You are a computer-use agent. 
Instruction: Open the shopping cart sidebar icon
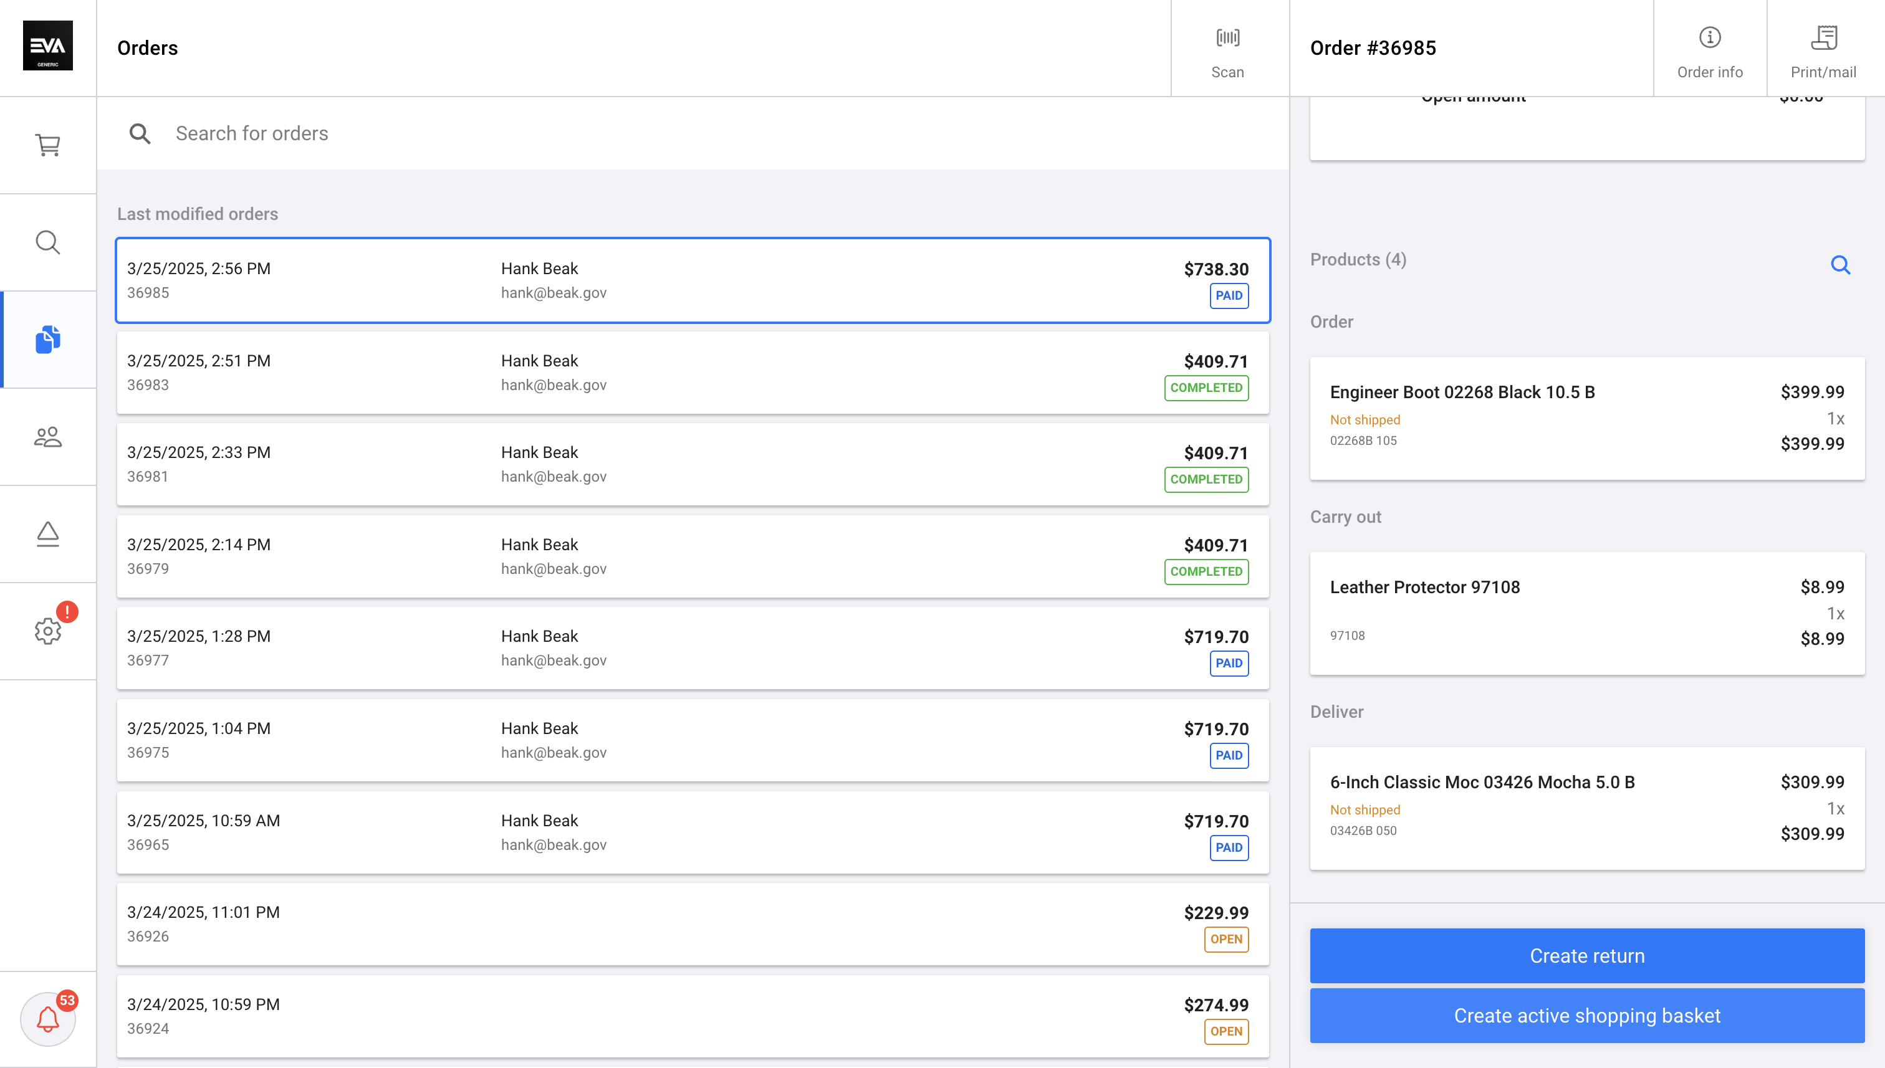pos(48,145)
